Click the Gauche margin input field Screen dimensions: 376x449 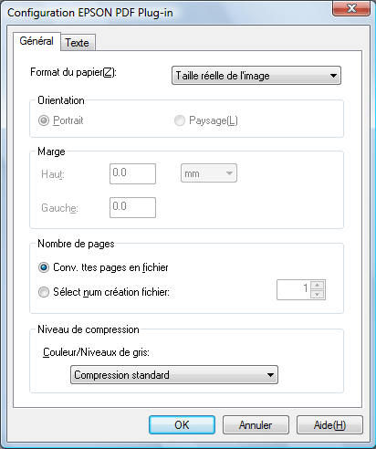coord(132,207)
